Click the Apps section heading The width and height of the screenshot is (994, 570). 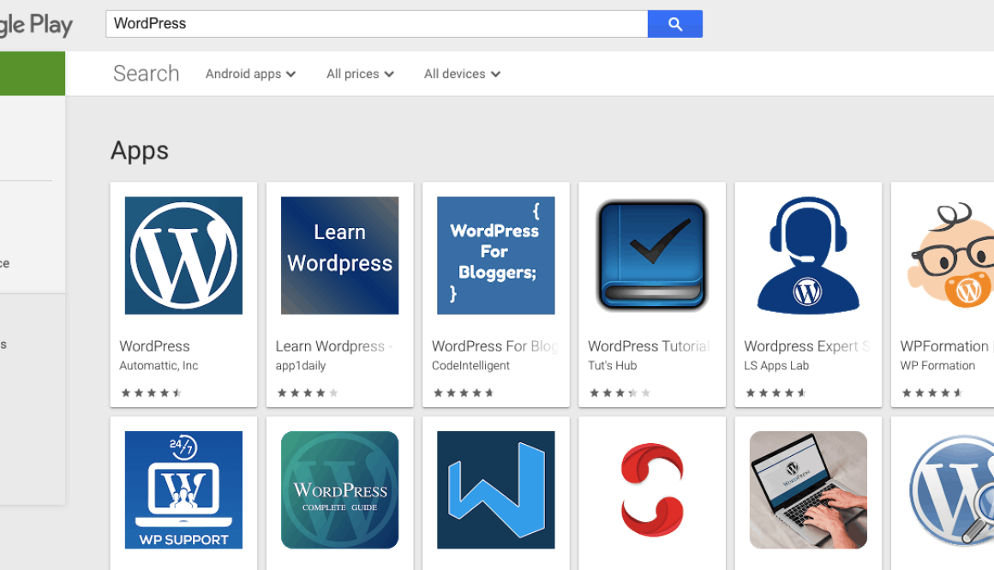pos(140,151)
